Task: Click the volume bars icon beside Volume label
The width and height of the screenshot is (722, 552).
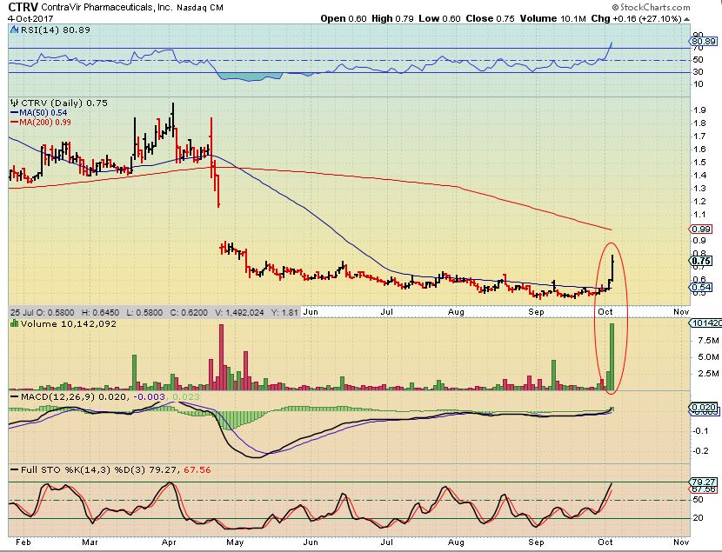Action: [x=14, y=324]
